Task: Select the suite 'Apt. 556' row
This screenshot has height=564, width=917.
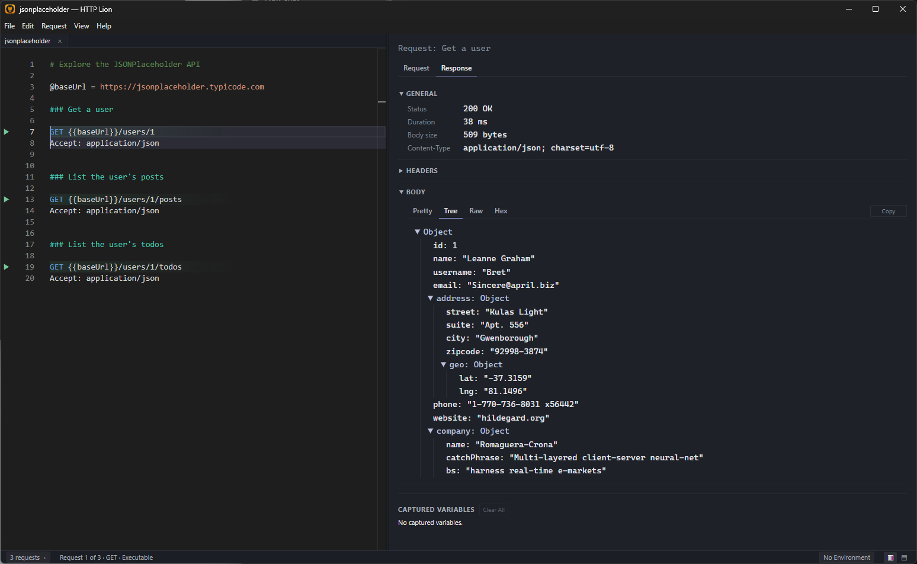Action: coord(487,325)
